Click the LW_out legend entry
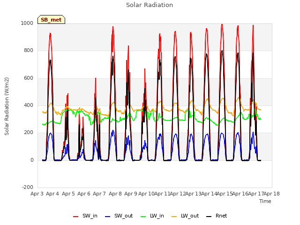Image resolution: width=300 pixels, height=225 pixels. [185, 216]
